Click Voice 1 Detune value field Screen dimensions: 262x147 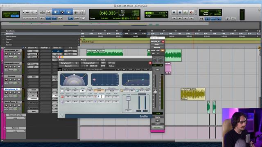tap(101, 97)
